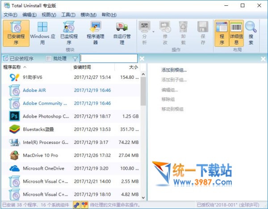
Task: Open the 搜索 search tool
Action: (x=251, y=33)
